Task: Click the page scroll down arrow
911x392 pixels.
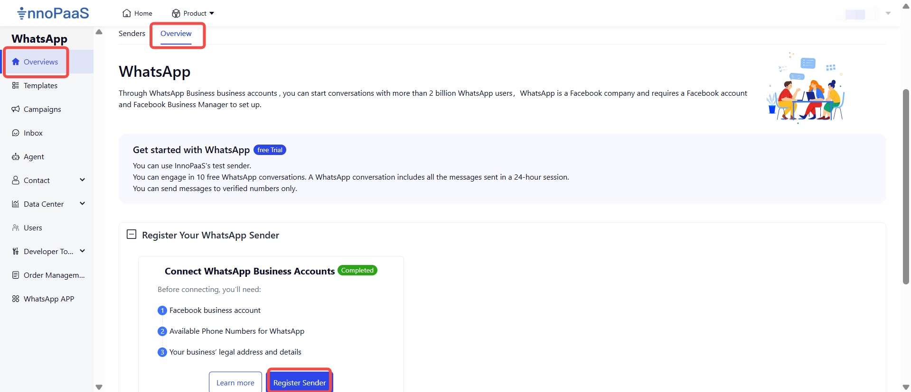Action: pyautogui.click(x=906, y=387)
